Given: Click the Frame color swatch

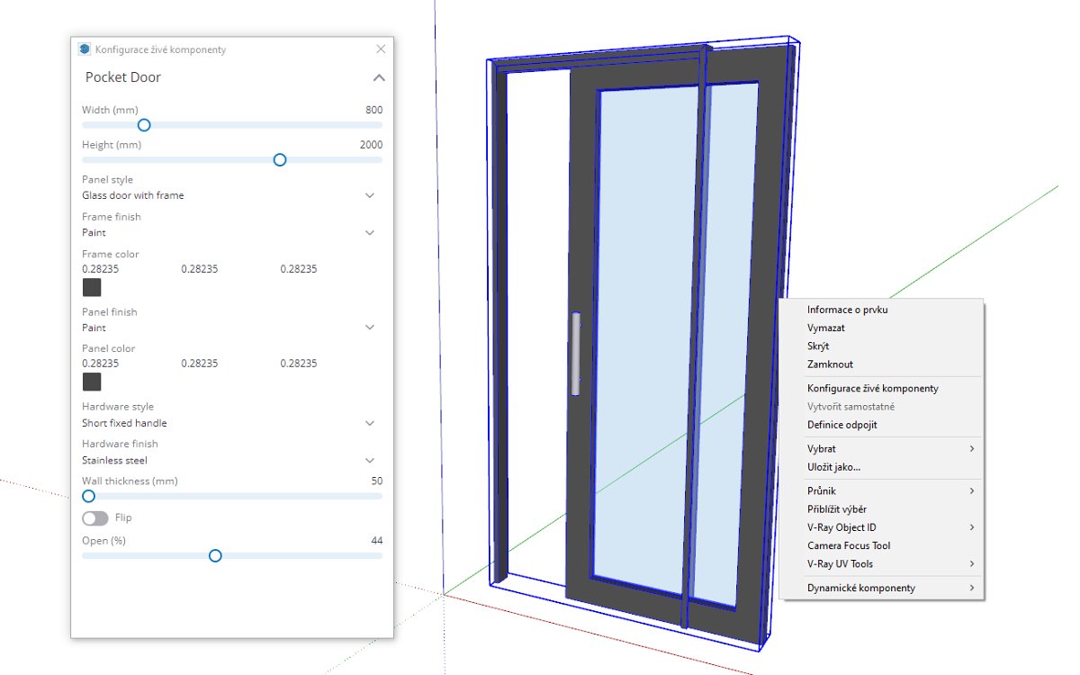Looking at the screenshot, I should pos(92,287).
